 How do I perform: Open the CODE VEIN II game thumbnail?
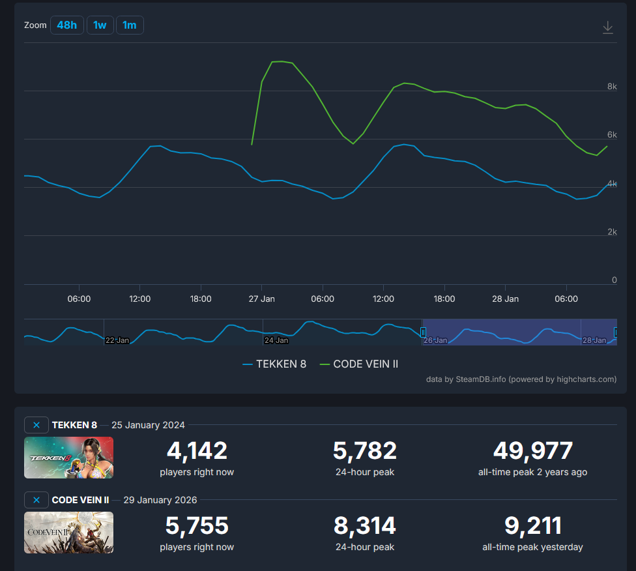click(68, 533)
